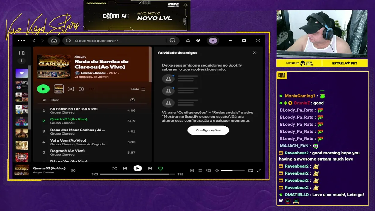This screenshot has height=211, width=375.
Task: Click the 'Configurações' button
Action: click(208, 130)
